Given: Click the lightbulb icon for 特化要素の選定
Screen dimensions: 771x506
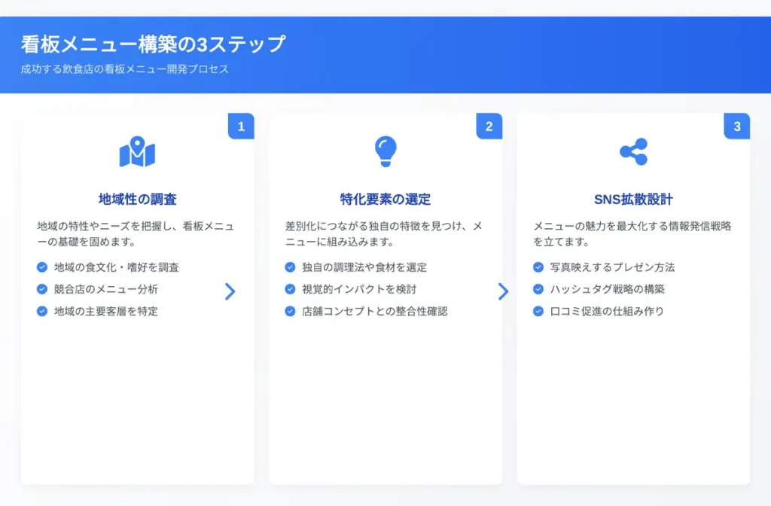Looking at the screenshot, I should coord(385,151).
